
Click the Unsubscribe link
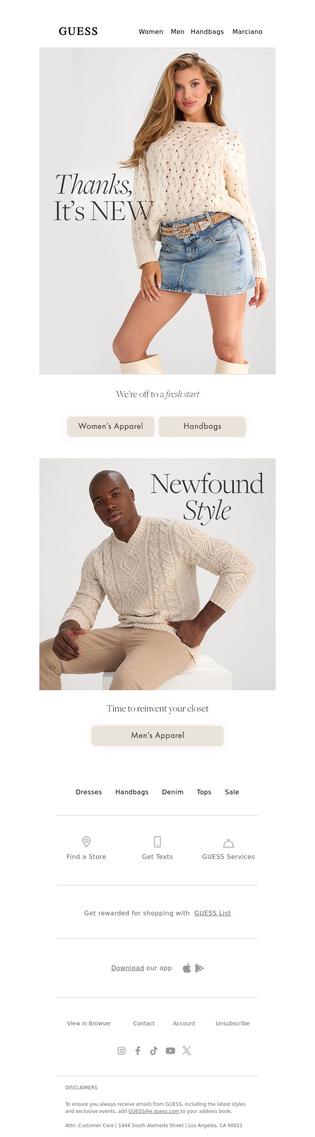233,1023
